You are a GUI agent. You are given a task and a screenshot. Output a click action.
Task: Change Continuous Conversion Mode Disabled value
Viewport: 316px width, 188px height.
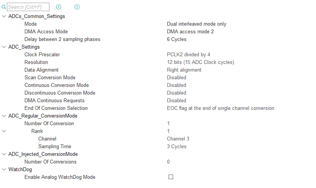[177, 85]
